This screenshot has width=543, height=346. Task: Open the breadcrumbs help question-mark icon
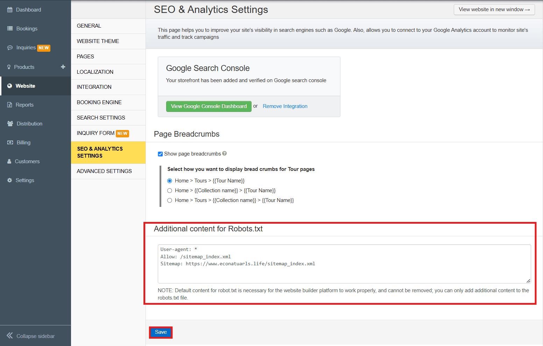coord(225,153)
